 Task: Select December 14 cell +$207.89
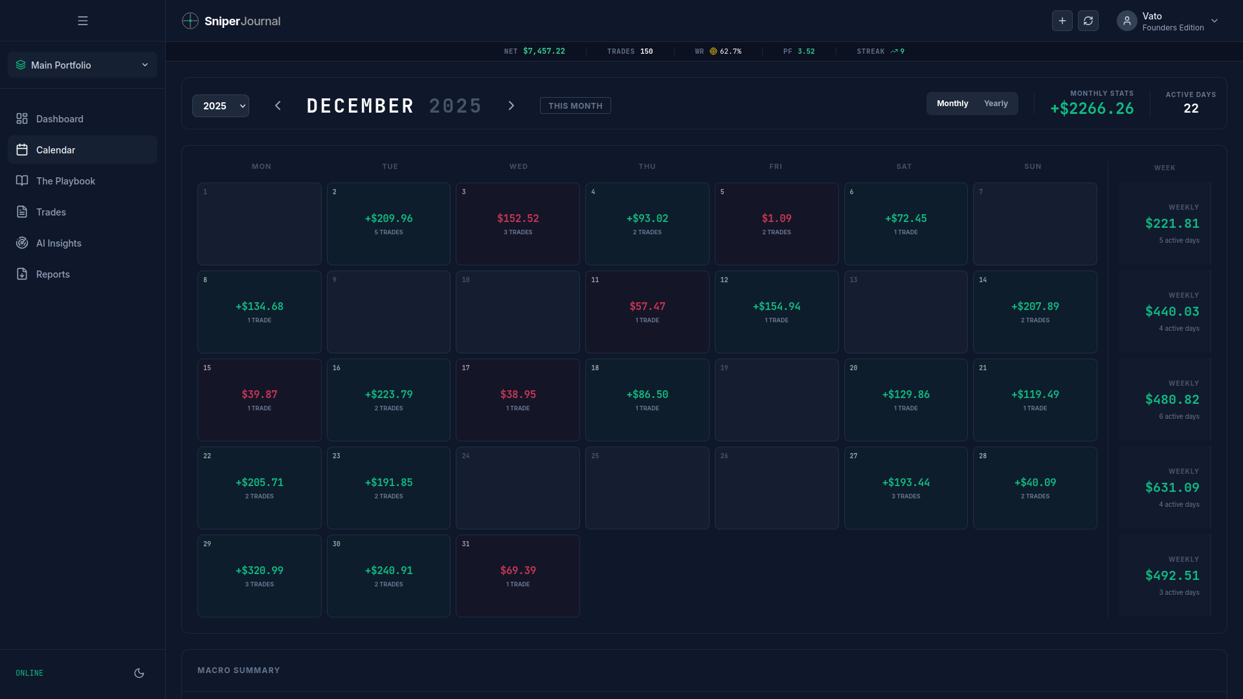pos(1035,312)
